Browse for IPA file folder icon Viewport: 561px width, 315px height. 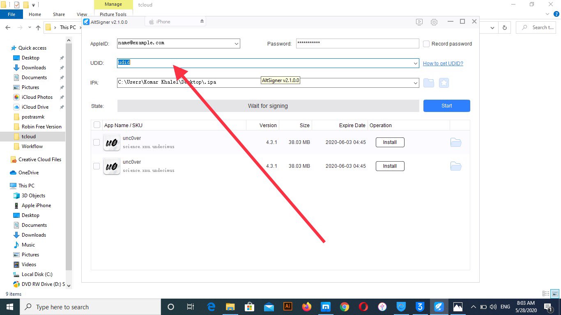(x=429, y=83)
